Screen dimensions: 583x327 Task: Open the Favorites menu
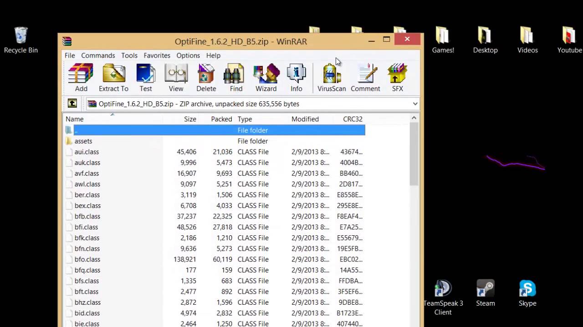157,55
